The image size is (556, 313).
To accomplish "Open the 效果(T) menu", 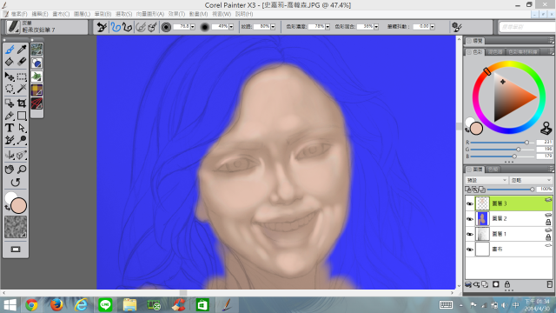I will point(176,14).
